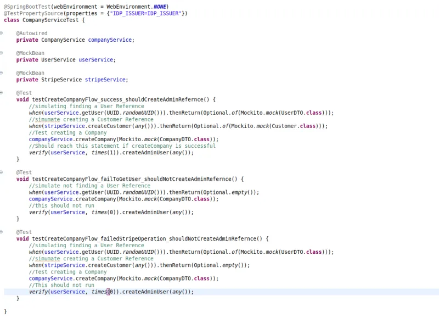Collapse the testCreateCompanyFlow_success test method
The width and height of the screenshot is (439, 317).
pos(3,92)
